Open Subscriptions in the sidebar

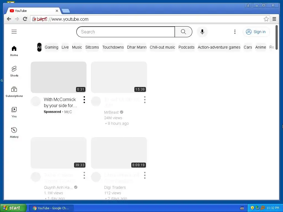14,92
